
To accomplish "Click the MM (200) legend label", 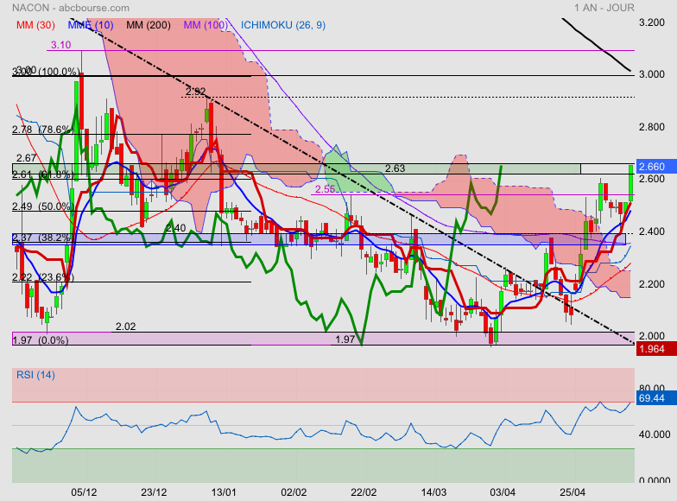I will tap(149, 25).
